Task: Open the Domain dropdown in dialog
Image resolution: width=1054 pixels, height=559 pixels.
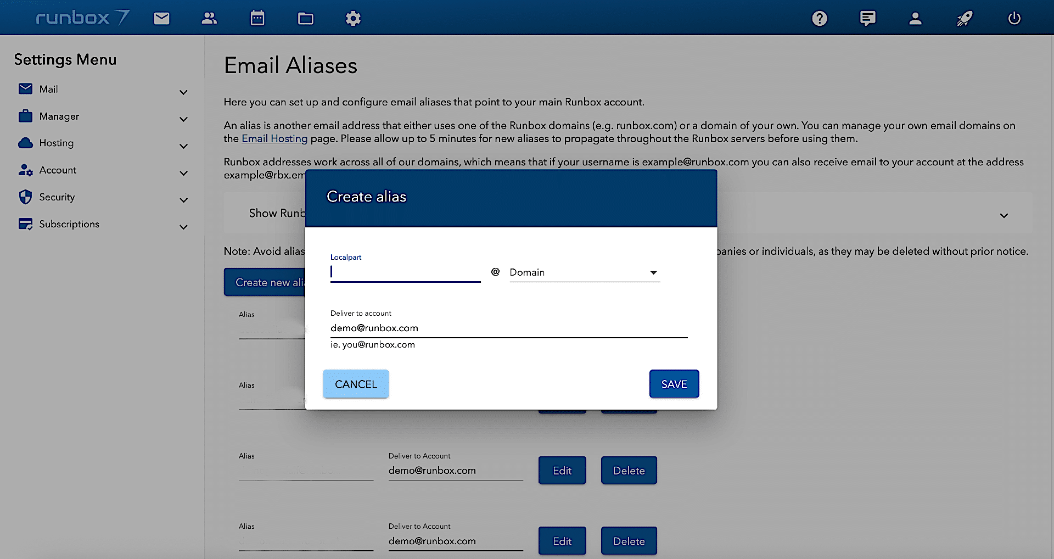Action: click(x=584, y=272)
